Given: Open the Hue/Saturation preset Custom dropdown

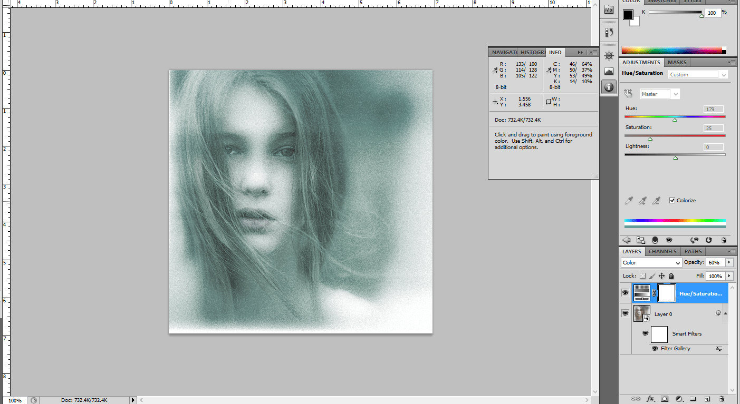Looking at the screenshot, I should (x=698, y=75).
